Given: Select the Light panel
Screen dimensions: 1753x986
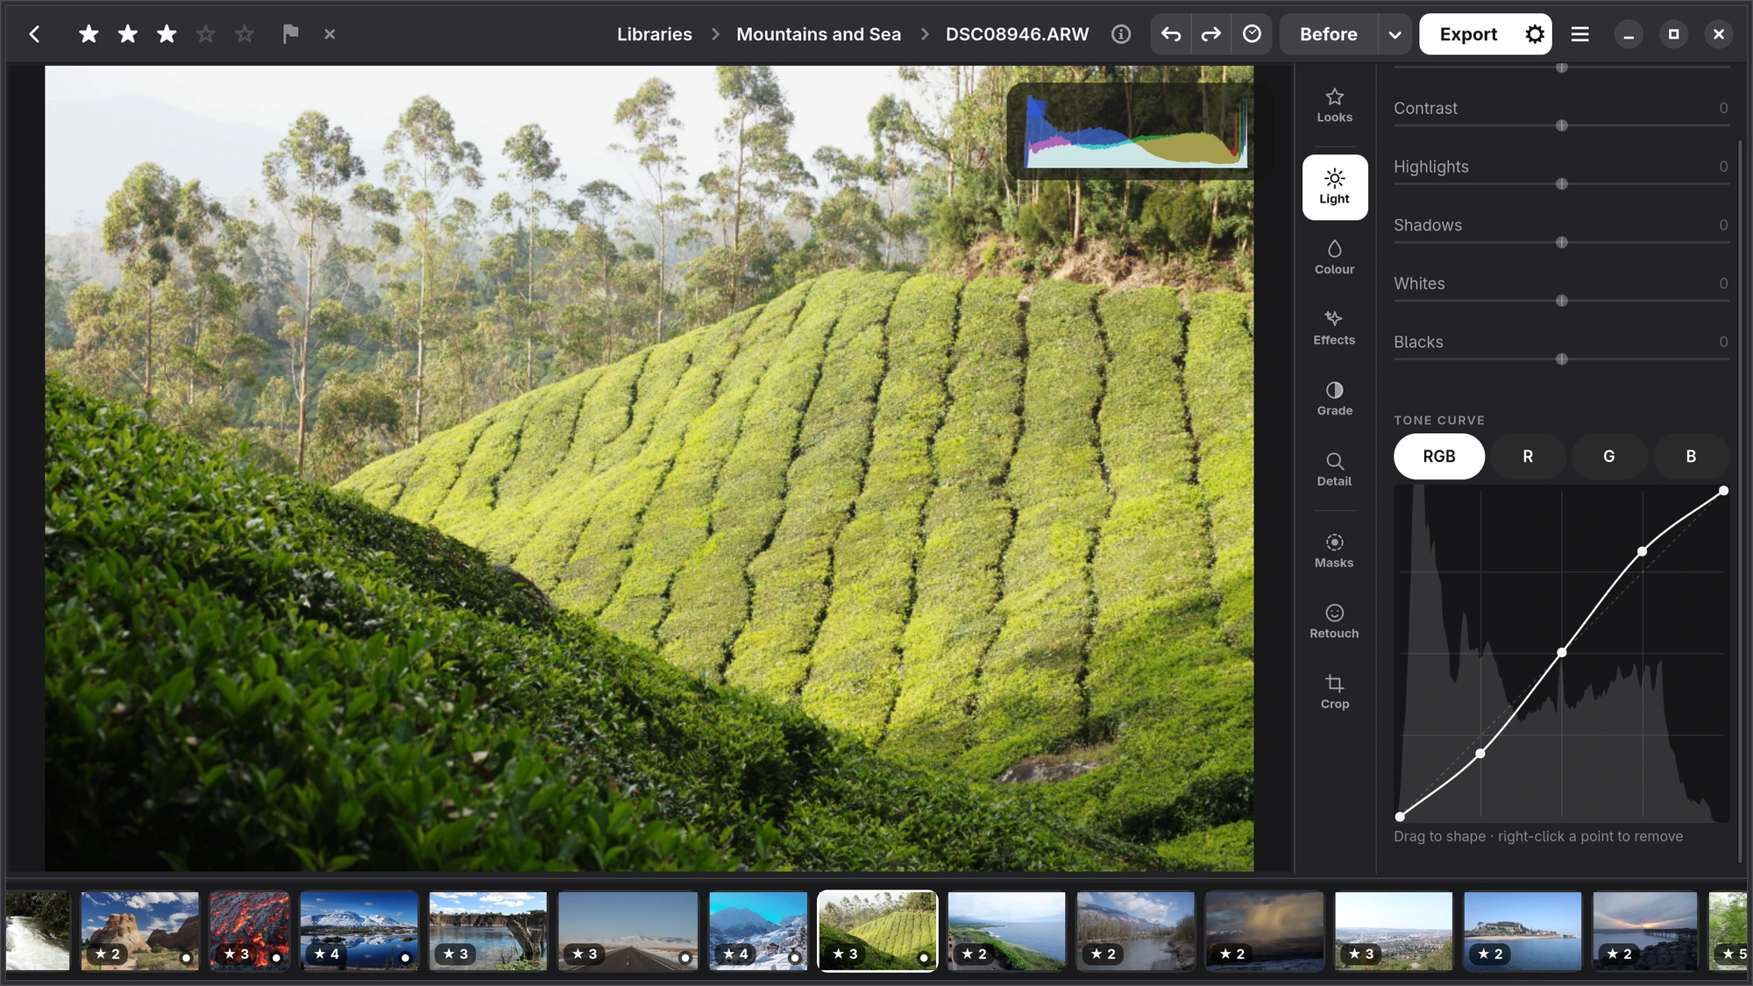Looking at the screenshot, I should [x=1334, y=187].
